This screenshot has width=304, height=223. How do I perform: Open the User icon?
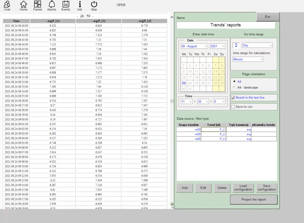(7, 6)
